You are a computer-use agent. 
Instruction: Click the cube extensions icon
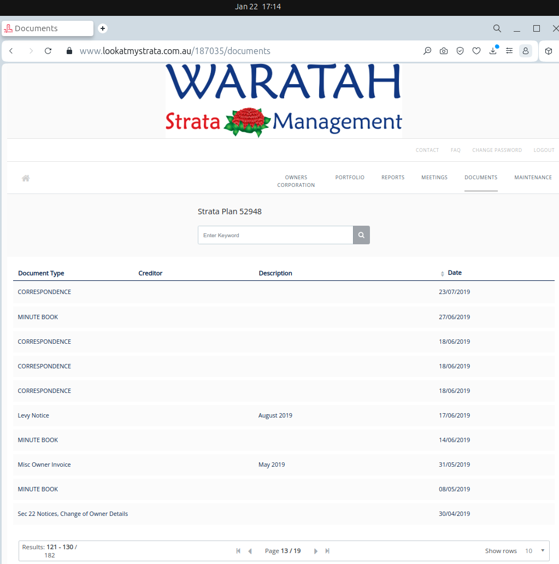548,51
